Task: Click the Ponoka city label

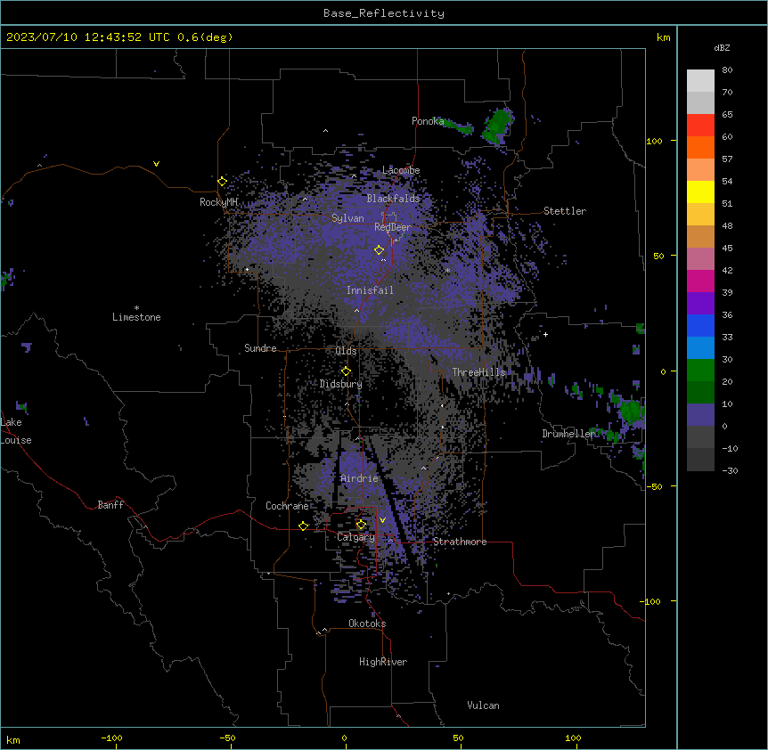Action: point(428,121)
